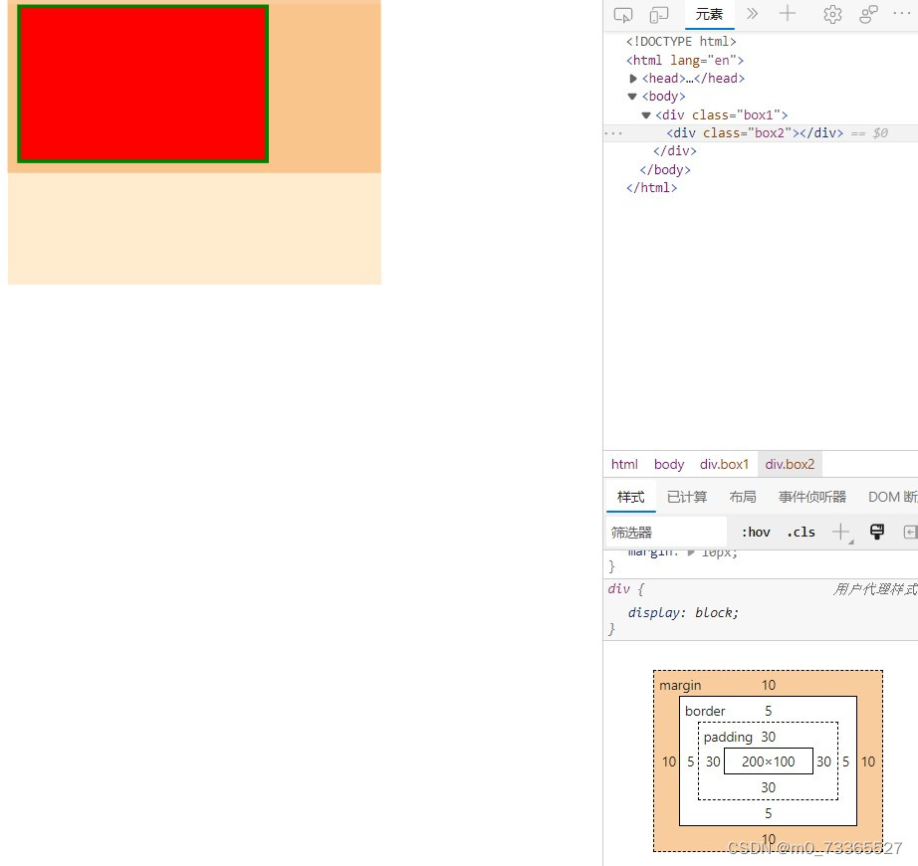Add a new style rule with plus icon
Viewport: 918px width, 866px height.
point(840,532)
